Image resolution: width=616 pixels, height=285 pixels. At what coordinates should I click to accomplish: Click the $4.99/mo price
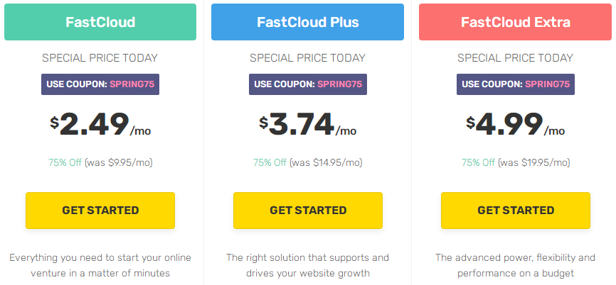[x=515, y=125]
